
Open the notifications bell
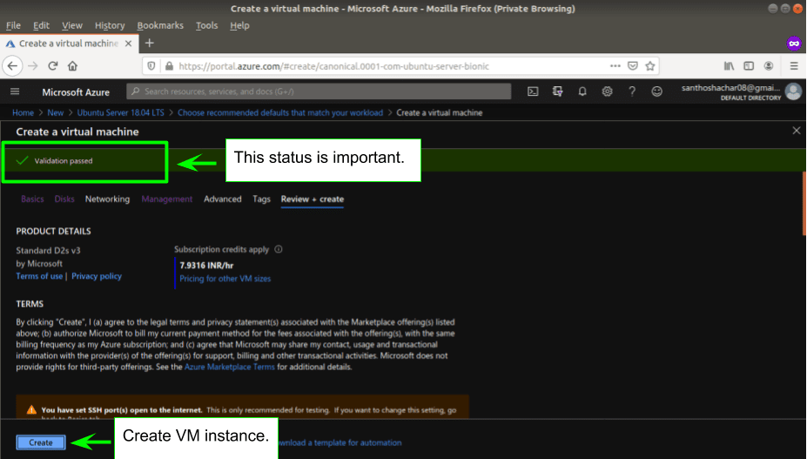point(582,91)
